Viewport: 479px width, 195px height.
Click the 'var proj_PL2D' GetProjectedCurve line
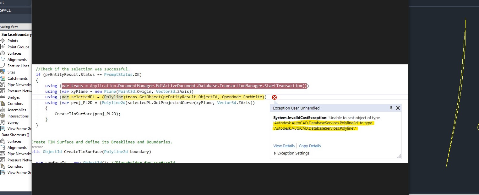pos(150,103)
